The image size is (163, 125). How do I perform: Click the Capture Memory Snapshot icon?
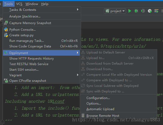[6, 23]
